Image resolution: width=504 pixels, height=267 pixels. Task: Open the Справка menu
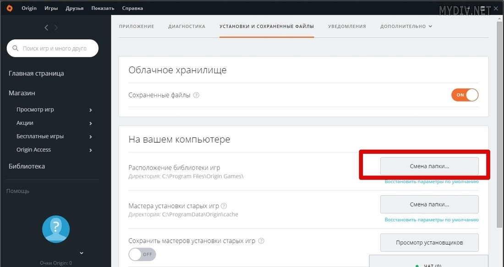coord(132,8)
